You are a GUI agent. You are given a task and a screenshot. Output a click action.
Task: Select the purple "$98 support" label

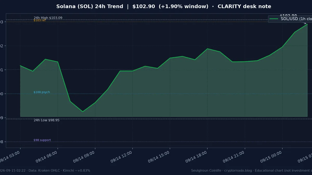click(x=42, y=140)
